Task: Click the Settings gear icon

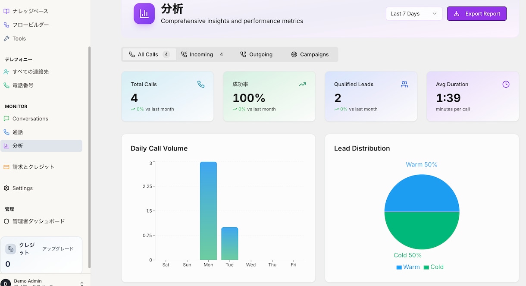Action: (6, 188)
